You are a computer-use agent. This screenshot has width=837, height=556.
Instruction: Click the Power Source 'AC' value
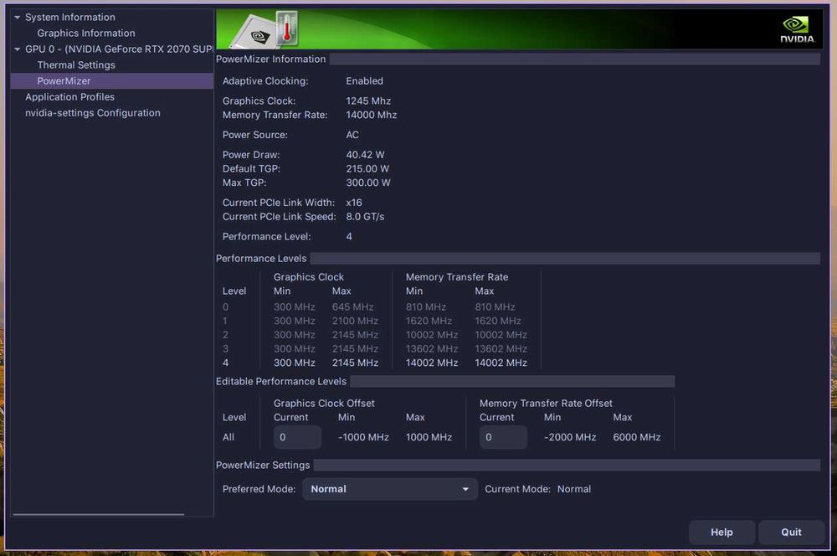[352, 135]
